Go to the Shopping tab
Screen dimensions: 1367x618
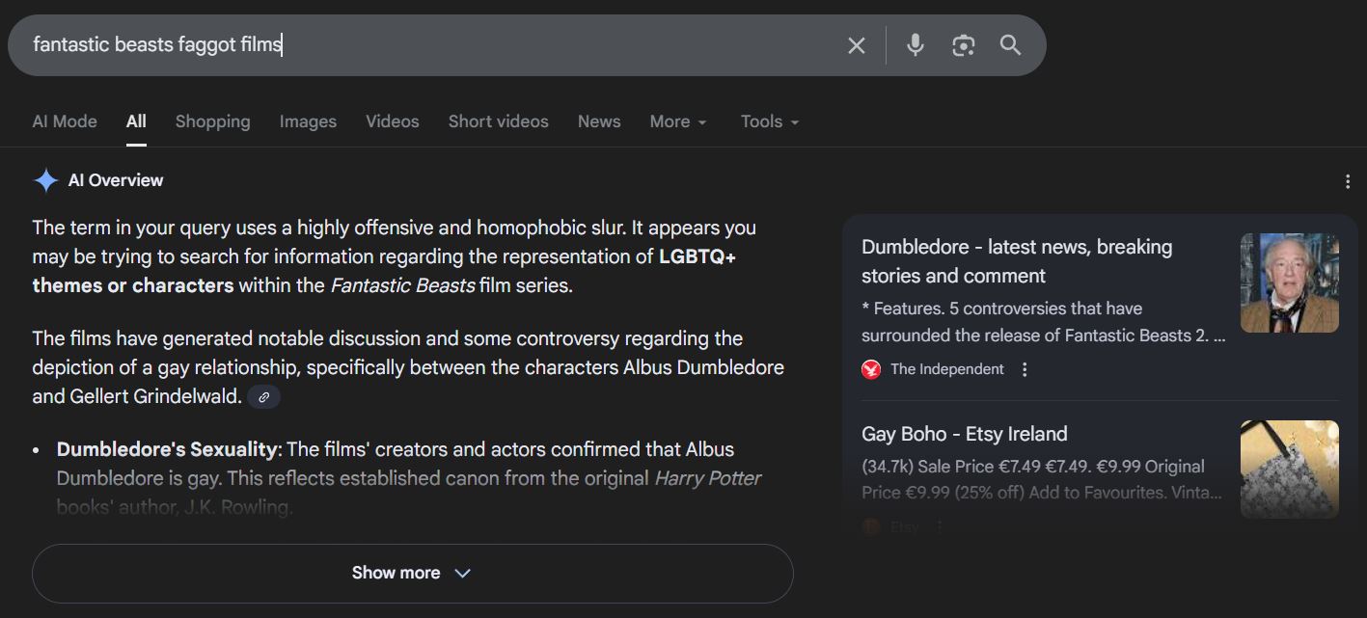tap(212, 121)
